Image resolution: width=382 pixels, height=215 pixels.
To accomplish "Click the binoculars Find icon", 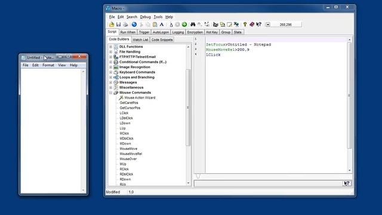I will coord(193,24).
